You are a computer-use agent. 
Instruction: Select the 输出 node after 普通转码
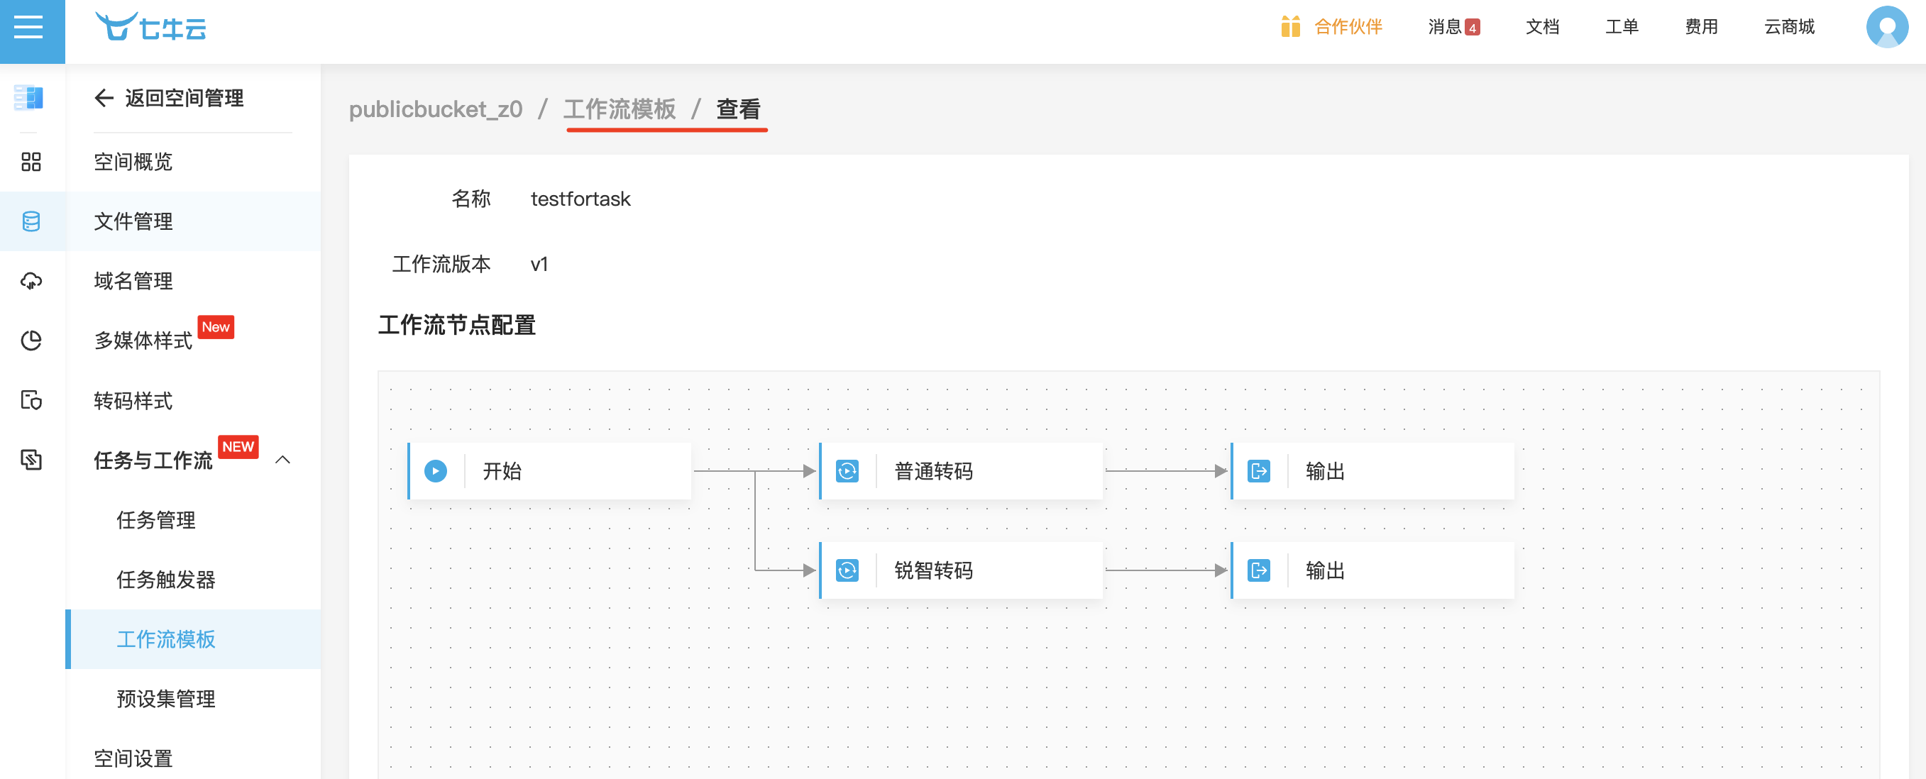click(x=1372, y=471)
